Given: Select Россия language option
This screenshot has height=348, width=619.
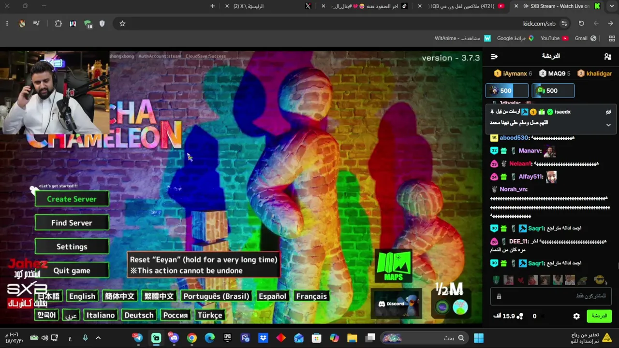Looking at the screenshot, I should point(176,315).
